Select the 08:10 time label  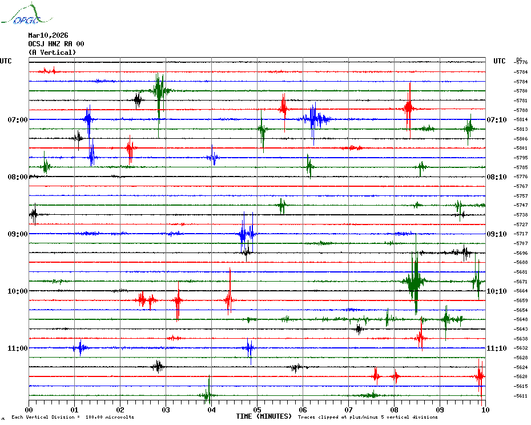click(x=496, y=177)
